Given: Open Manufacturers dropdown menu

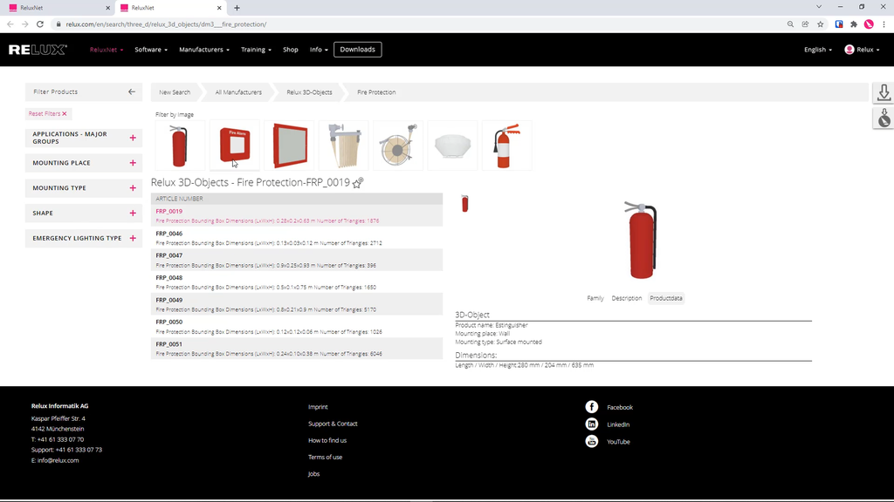Looking at the screenshot, I should click(204, 50).
